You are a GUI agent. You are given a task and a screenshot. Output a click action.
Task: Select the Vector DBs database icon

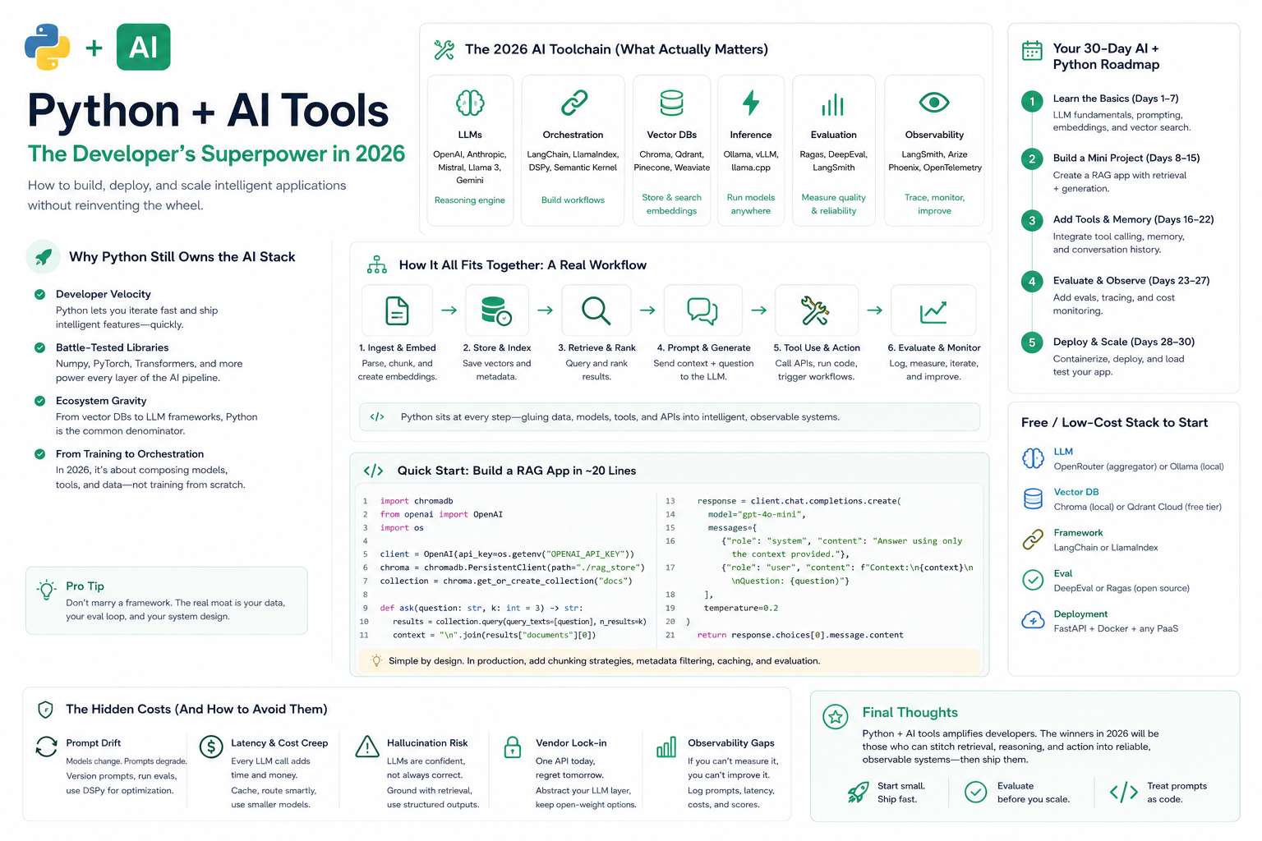coord(671,103)
